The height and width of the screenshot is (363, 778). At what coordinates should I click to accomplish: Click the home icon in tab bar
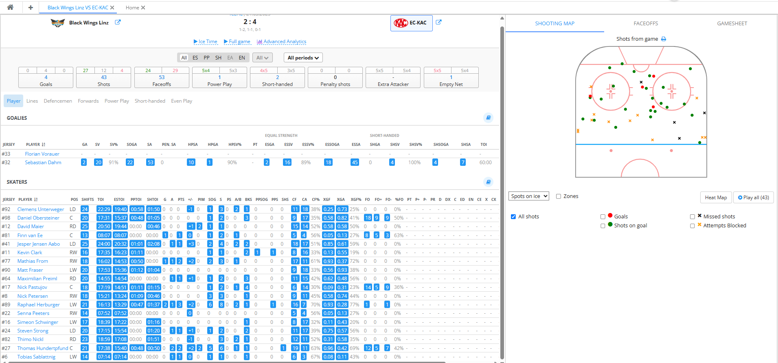coord(10,7)
